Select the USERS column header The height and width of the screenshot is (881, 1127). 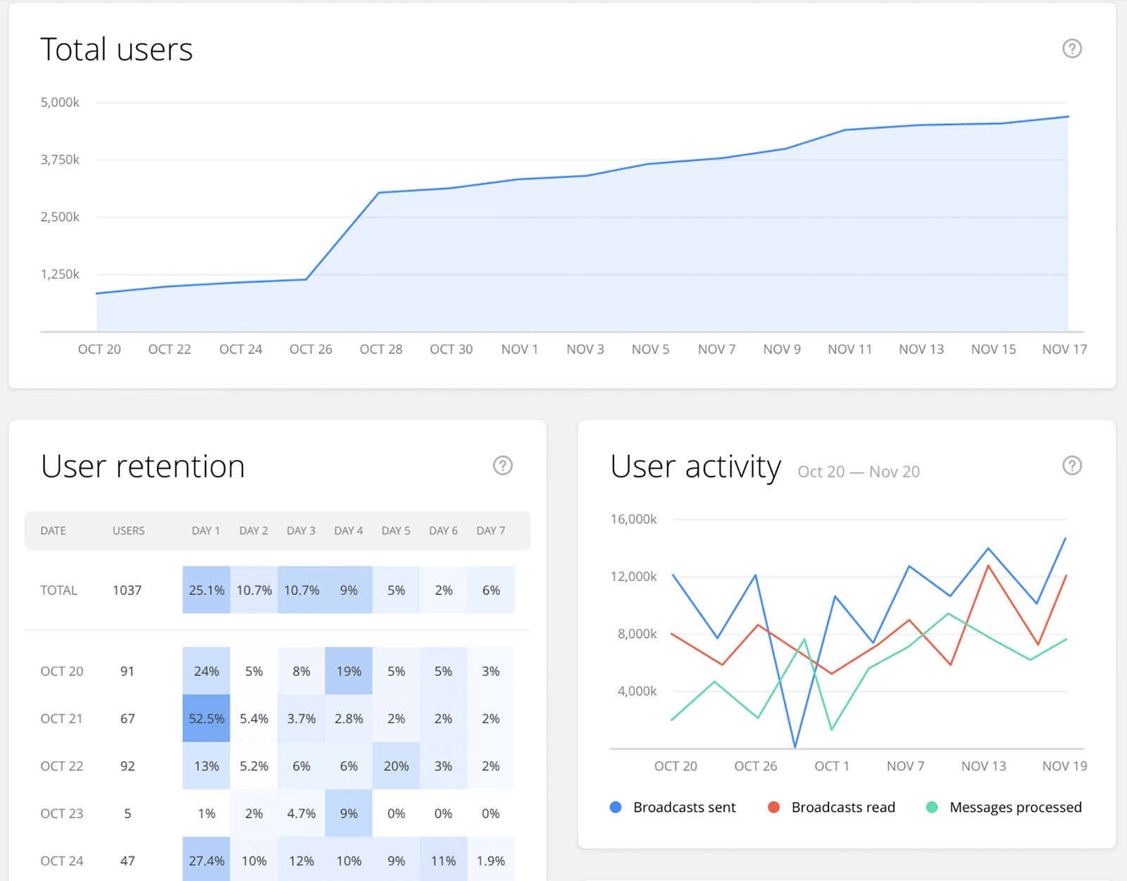pos(128,530)
